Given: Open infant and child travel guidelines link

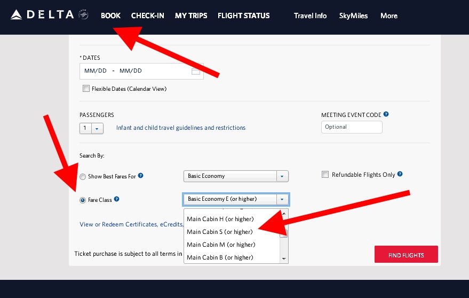Looking at the screenshot, I should pos(181,128).
